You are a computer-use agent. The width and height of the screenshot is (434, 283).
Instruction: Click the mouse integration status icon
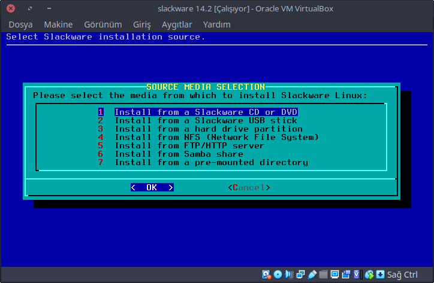[369, 275]
